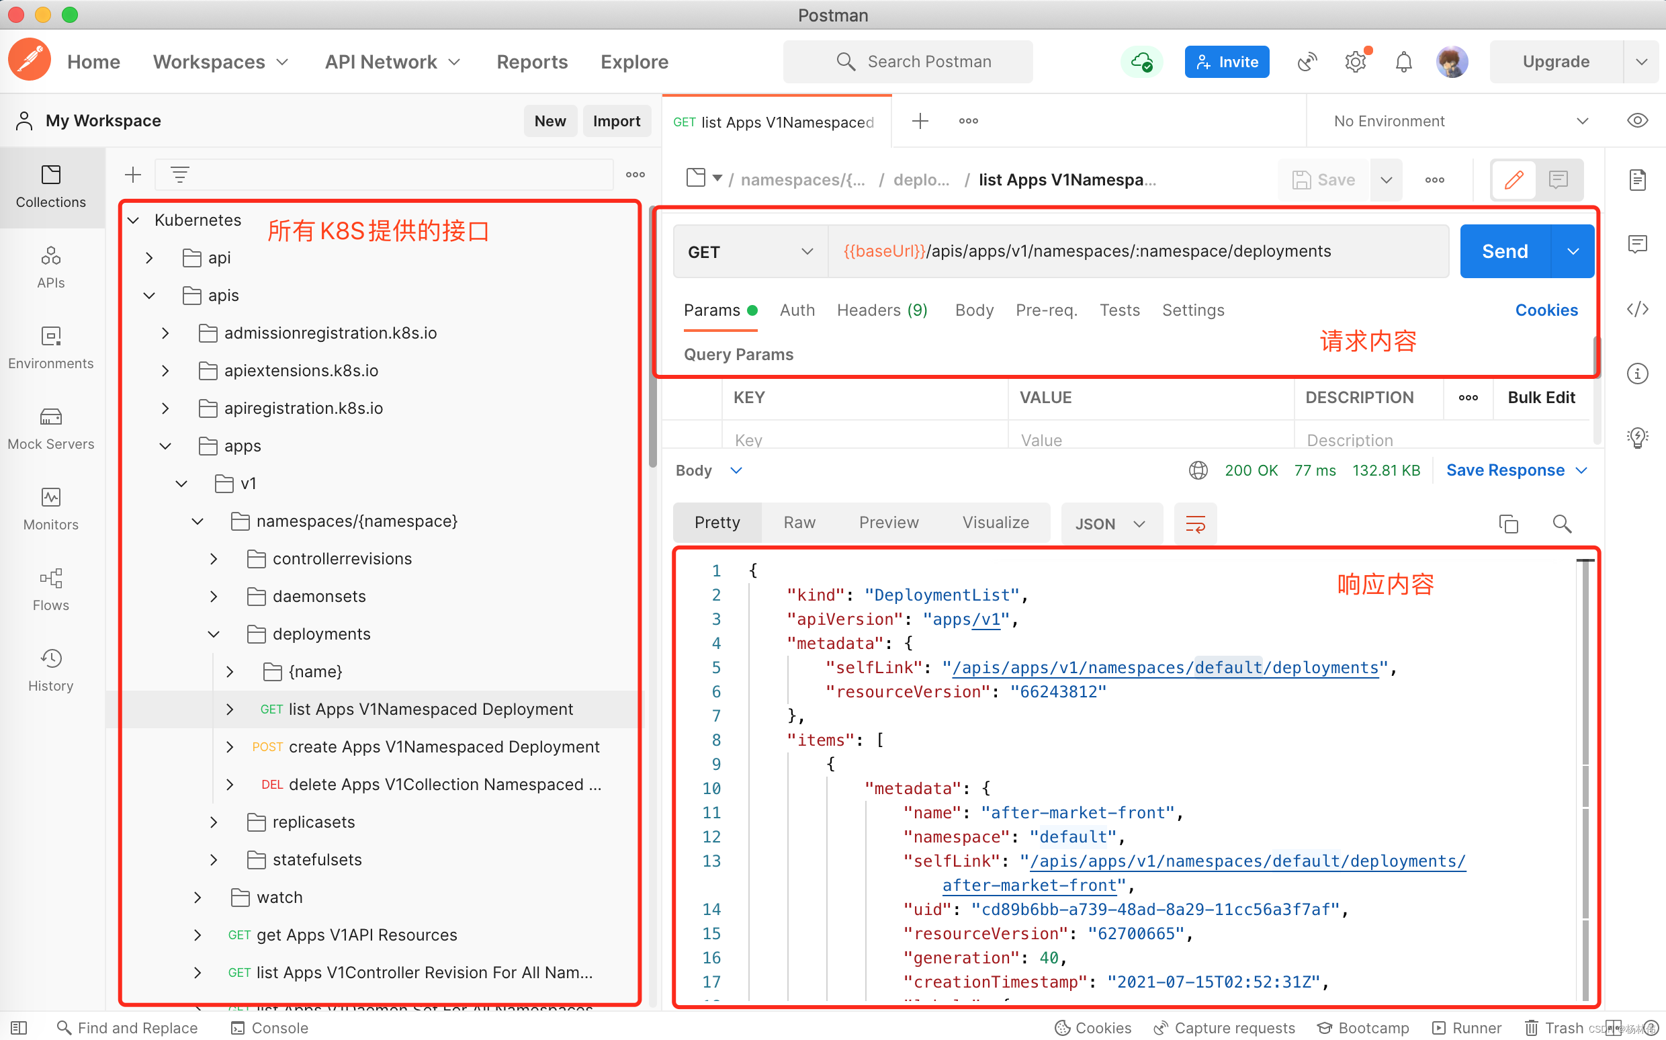Open the Mock Servers panel
The height and width of the screenshot is (1040, 1666).
point(51,429)
